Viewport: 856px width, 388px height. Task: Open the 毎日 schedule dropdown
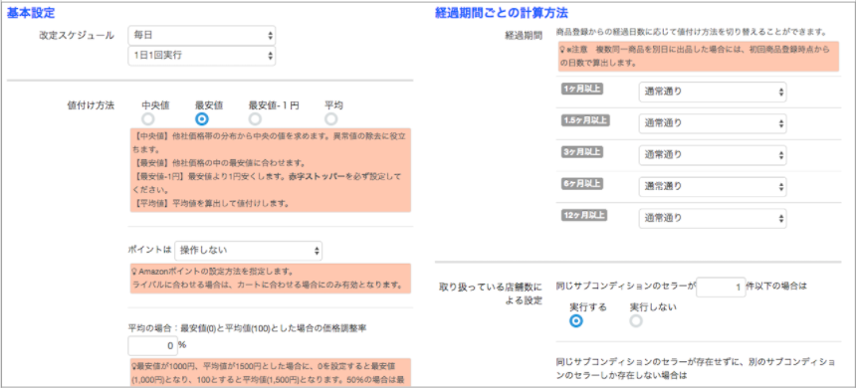[x=201, y=35]
